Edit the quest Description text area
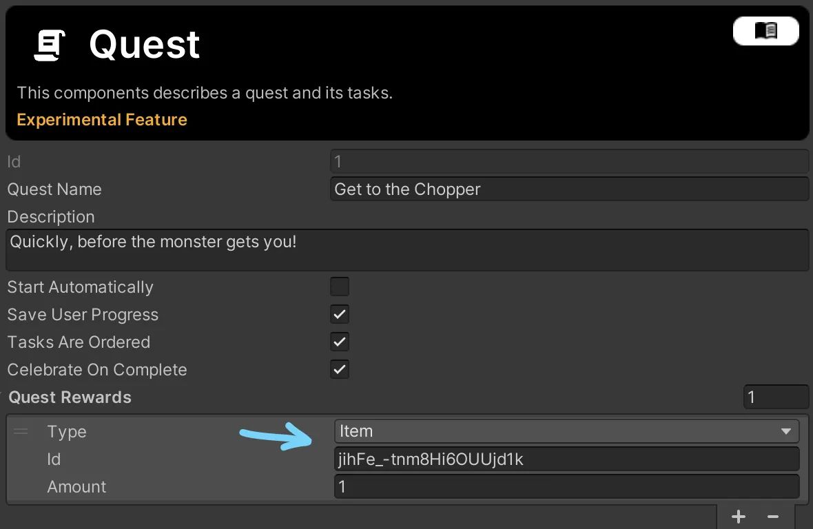 [x=407, y=250]
